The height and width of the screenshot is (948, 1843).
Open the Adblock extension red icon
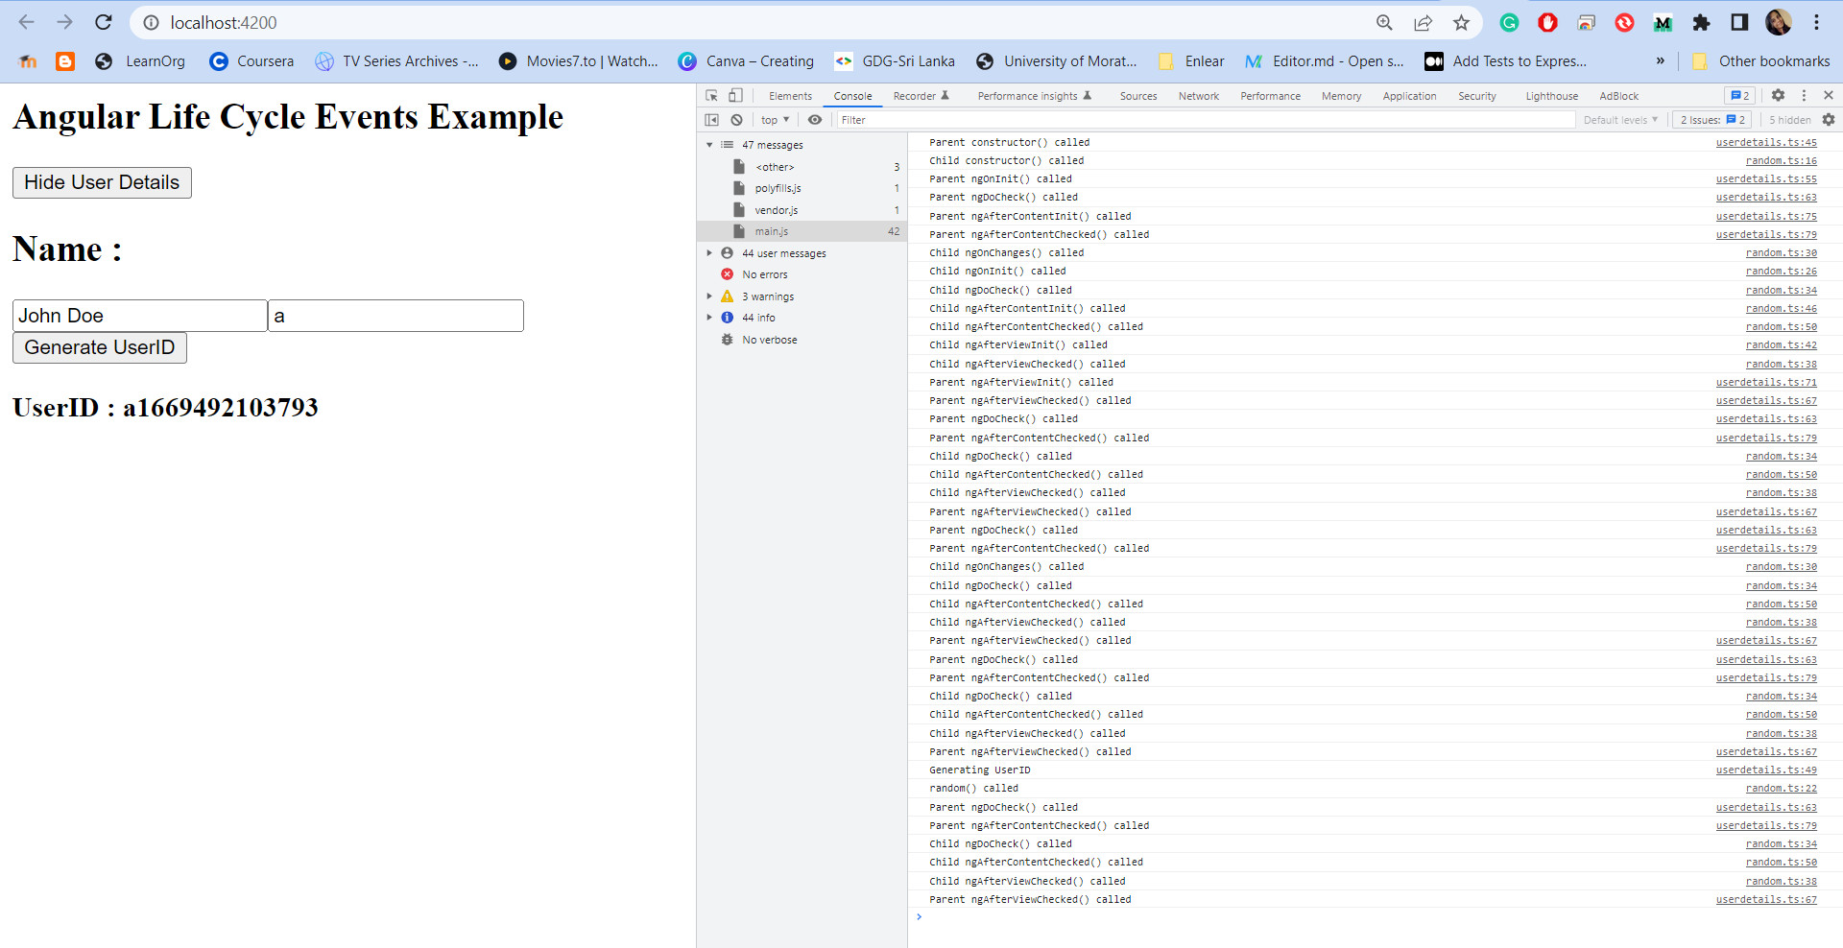[1547, 22]
